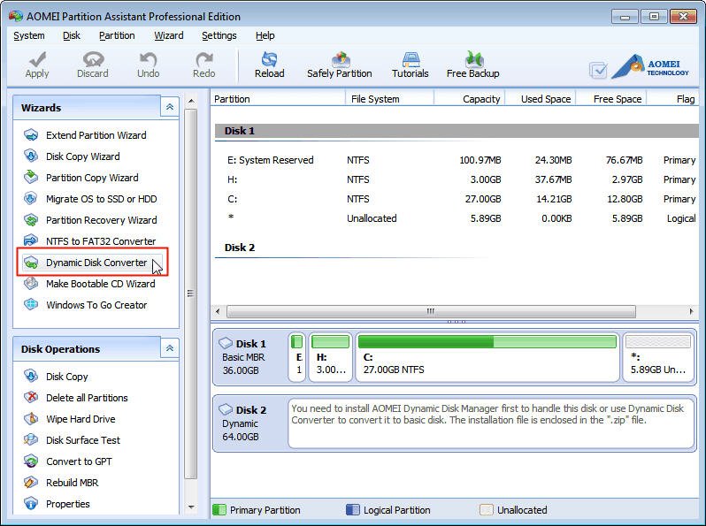Click partition list horizontal scrollbar thumb
This screenshot has width=706, height=526.
[431, 311]
